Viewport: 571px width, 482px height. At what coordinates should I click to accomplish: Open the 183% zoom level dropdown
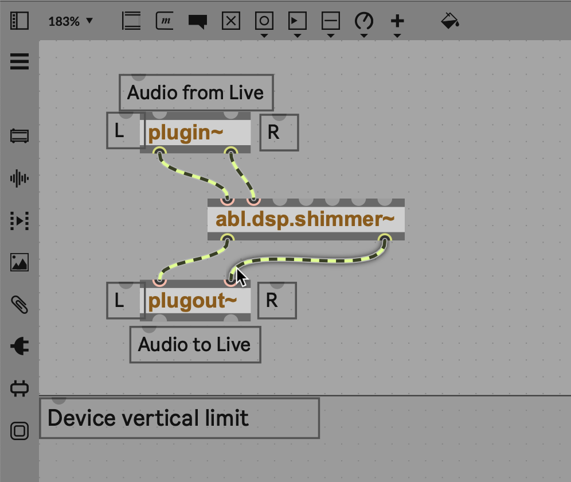[x=71, y=21]
